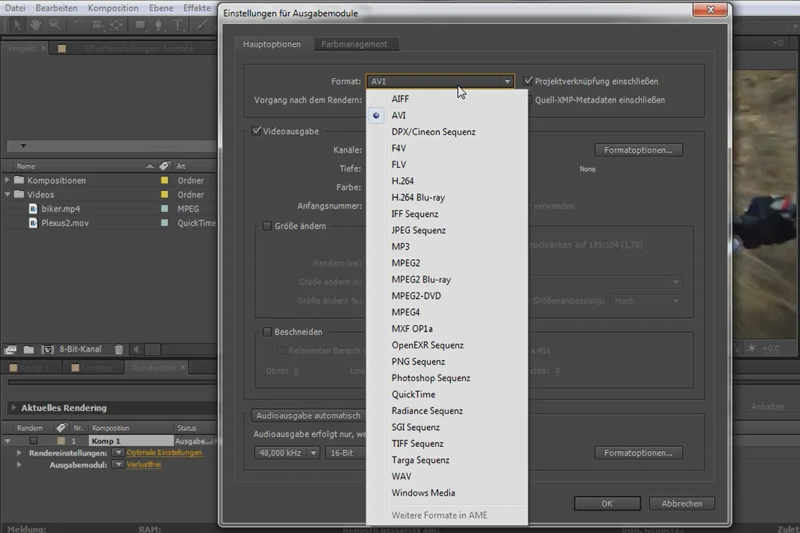Viewport: 800px width, 533px height.
Task: Click the Abbrechen button
Action: coord(681,504)
